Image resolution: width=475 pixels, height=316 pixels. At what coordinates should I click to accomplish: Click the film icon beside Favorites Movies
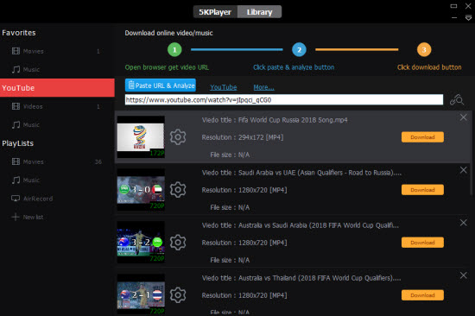coord(16,51)
